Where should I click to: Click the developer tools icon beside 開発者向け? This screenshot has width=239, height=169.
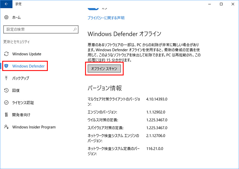coord(6,115)
